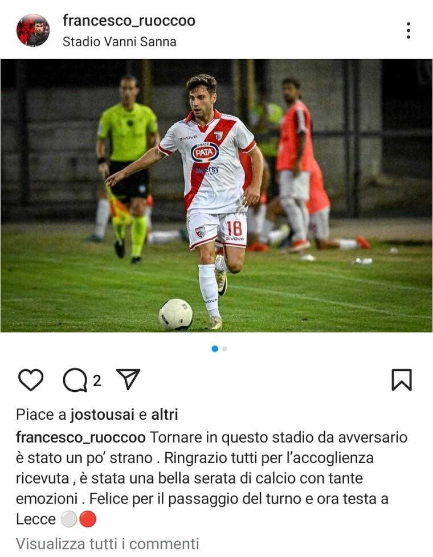
Task: Select the blue first carousel dot
Action: click(215, 349)
